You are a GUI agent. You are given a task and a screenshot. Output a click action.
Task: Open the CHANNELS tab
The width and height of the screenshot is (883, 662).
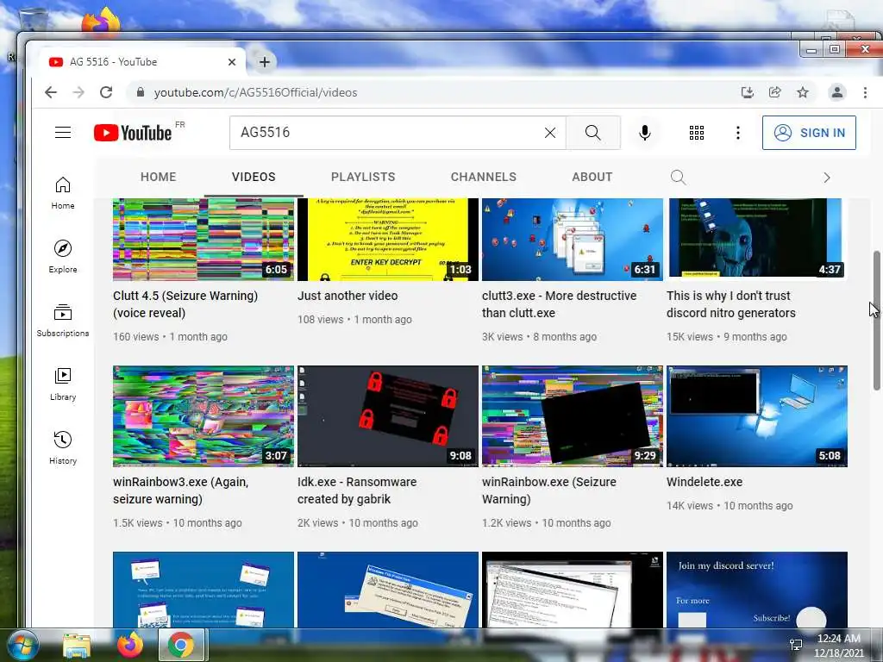(483, 177)
